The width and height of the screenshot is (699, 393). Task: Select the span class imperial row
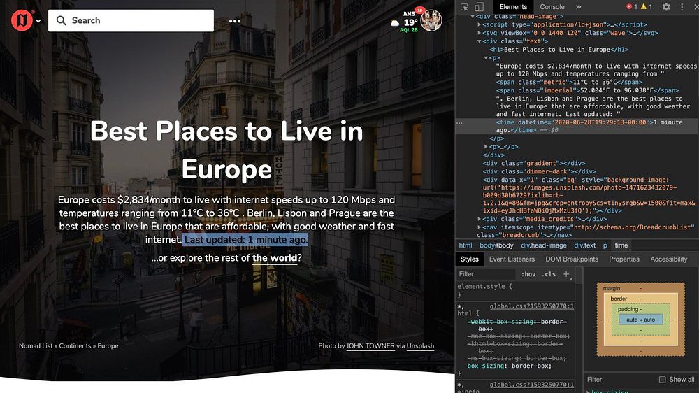pos(588,90)
